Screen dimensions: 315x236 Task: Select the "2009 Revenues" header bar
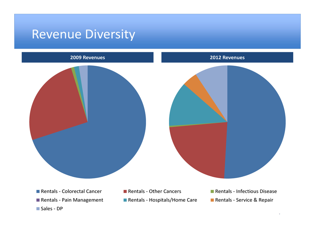point(87,57)
